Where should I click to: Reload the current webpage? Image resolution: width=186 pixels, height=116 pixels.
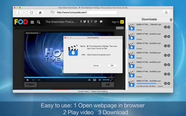pyautogui.click(x=31, y=12)
